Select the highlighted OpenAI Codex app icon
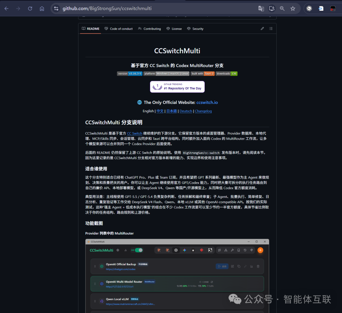The image size is (342, 313). (x=176, y=250)
